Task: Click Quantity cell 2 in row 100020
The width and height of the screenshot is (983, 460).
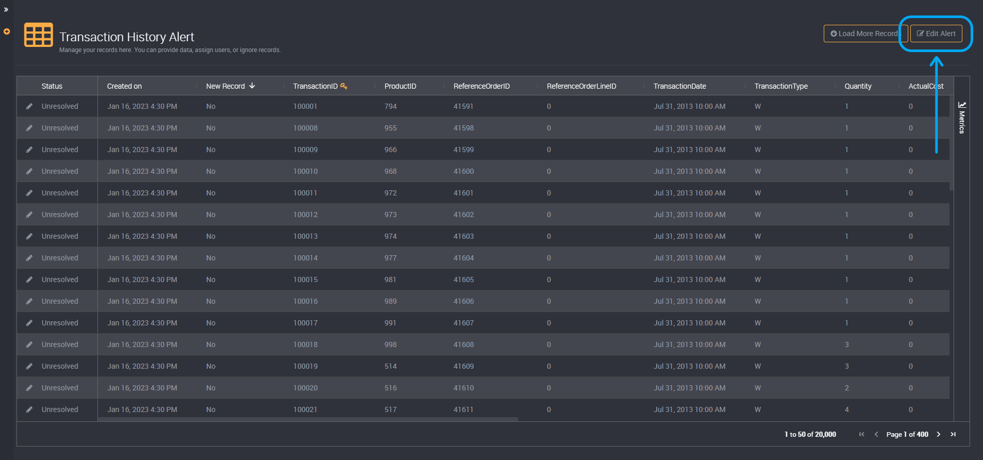Action: tap(847, 388)
